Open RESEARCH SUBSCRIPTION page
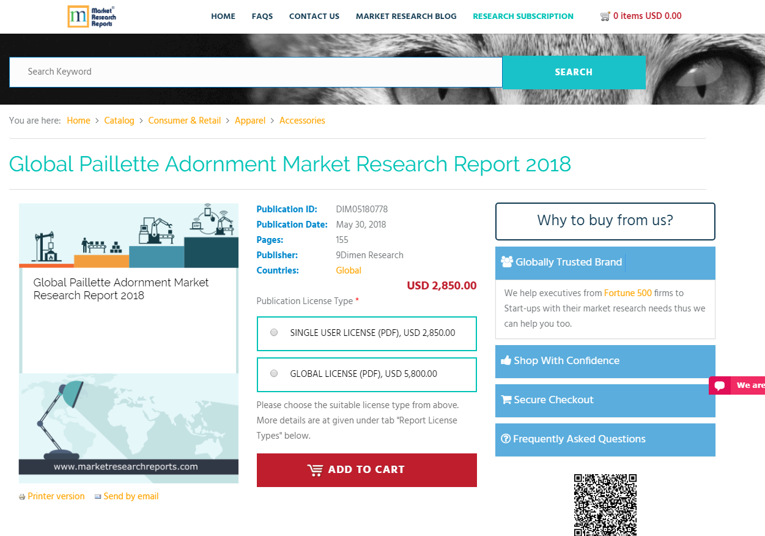The height and width of the screenshot is (536, 765). [x=523, y=17]
